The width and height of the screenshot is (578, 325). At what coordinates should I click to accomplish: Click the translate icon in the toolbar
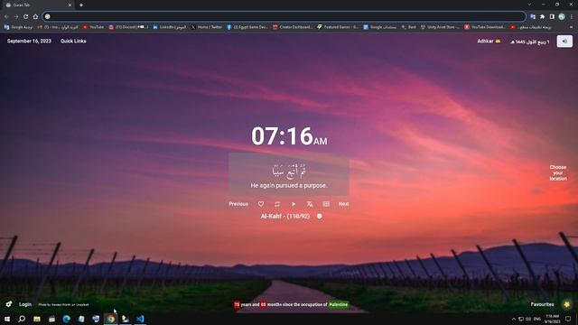[x=533, y=16]
